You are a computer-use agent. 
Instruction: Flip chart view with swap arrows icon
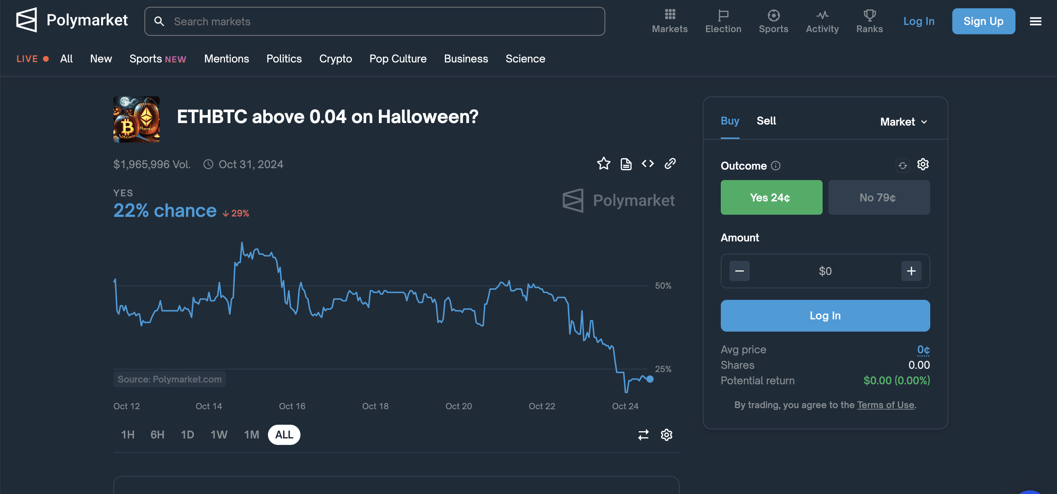pyautogui.click(x=643, y=435)
